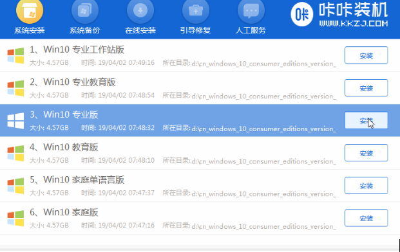Install Win10 专业工作站版 via 安装 button
The image size is (400, 252).
point(366,55)
